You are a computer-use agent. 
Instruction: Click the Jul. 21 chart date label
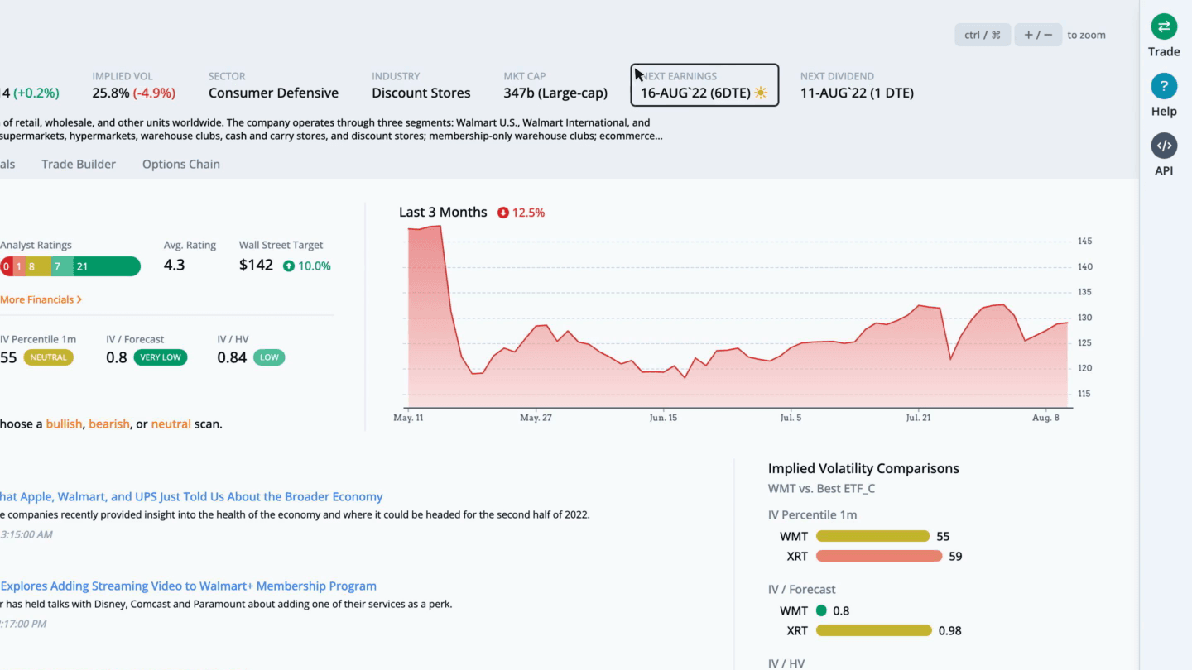click(918, 418)
